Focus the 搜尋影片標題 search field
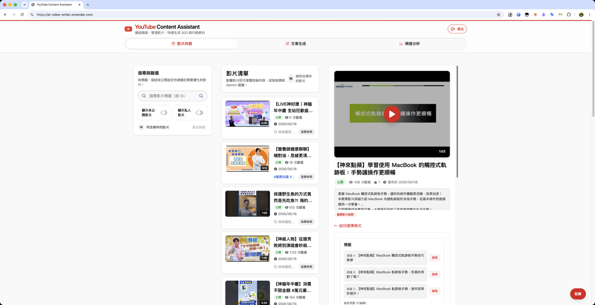The image size is (595, 305). (173, 96)
